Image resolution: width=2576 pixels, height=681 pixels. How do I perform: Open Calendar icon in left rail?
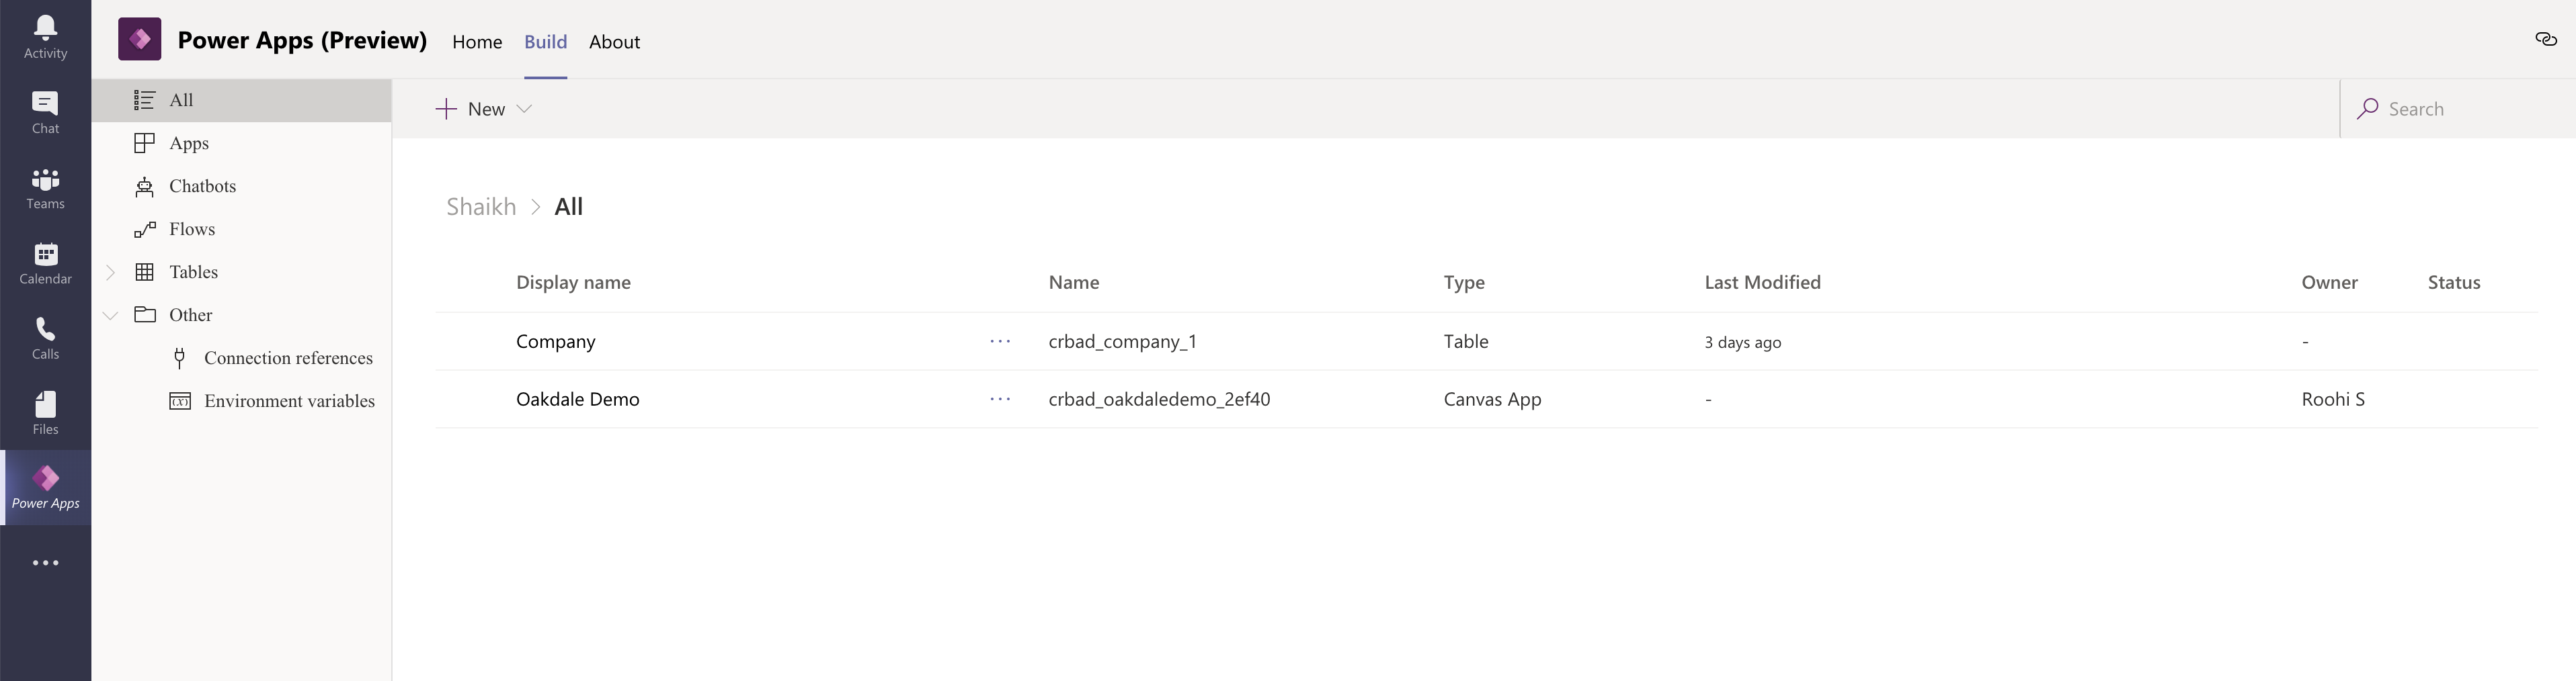(45, 254)
